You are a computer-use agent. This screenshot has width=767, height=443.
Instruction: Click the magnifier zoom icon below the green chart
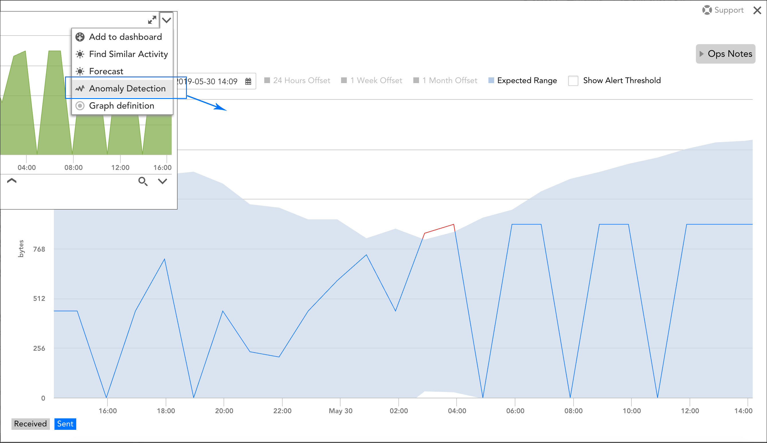(x=143, y=181)
